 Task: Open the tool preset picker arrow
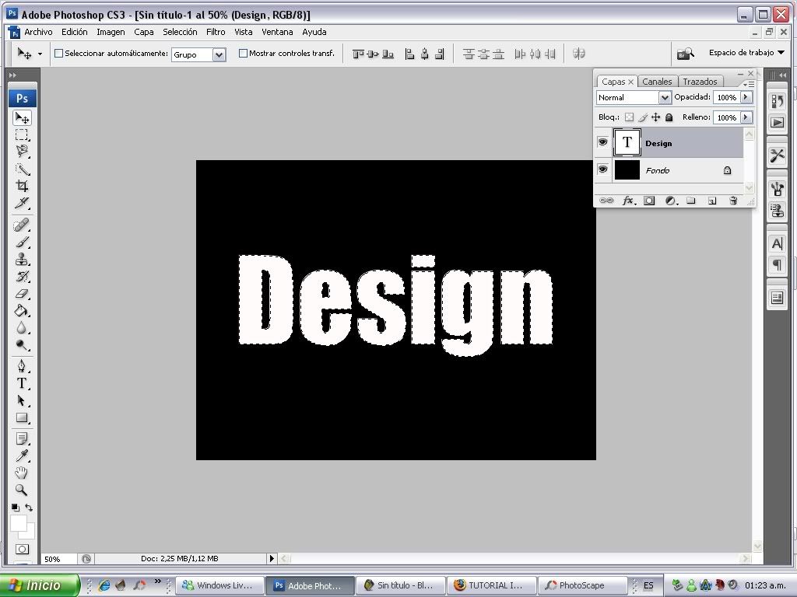coord(40,54)
